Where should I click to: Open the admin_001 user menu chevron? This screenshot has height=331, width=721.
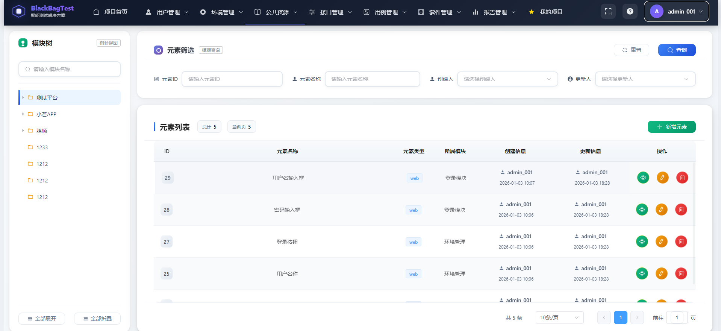click(701, 12)
